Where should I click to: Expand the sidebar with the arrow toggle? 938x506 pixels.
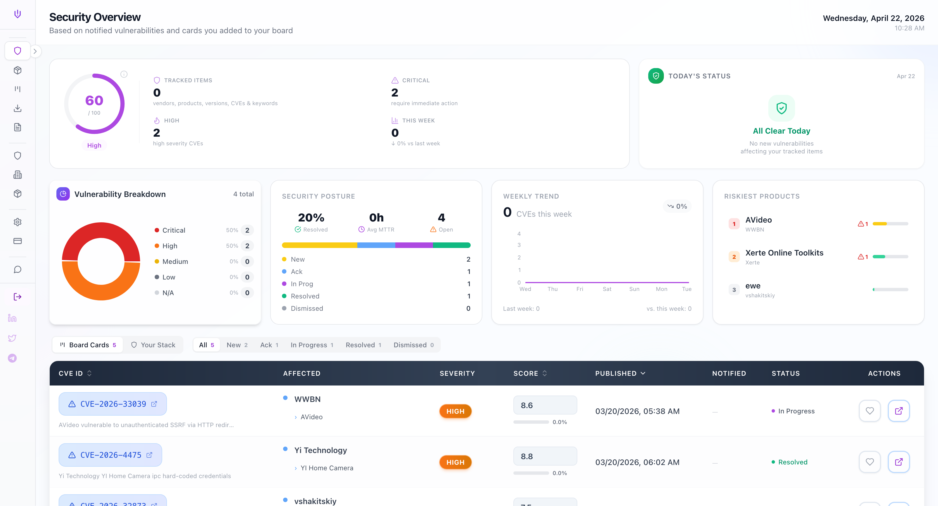[x=35, y=51]
